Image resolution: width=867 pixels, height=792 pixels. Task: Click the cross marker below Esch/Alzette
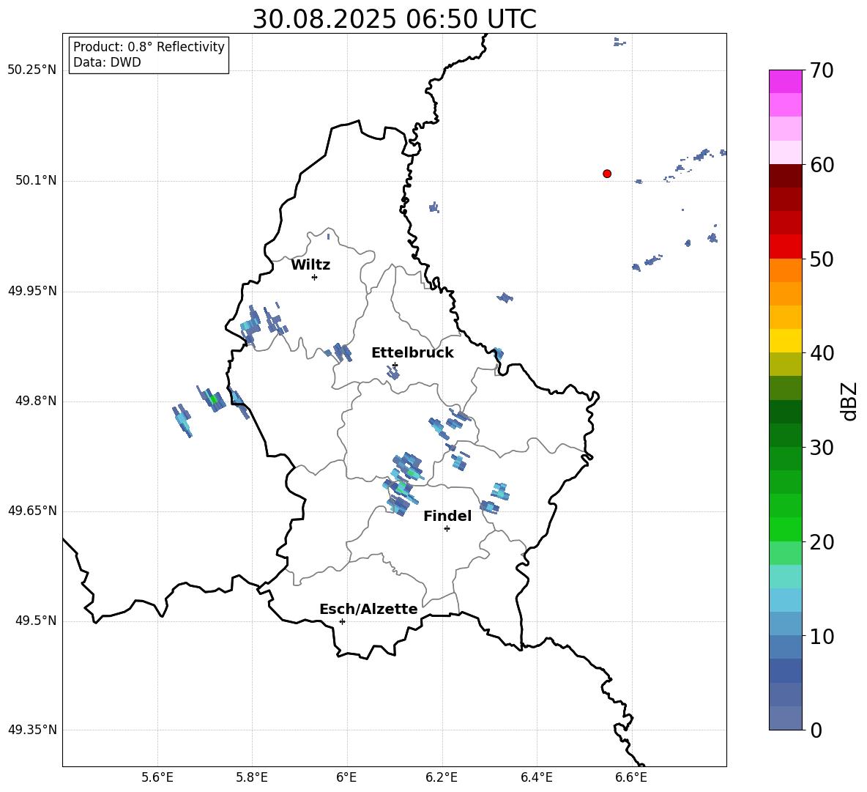pos(342,621)
